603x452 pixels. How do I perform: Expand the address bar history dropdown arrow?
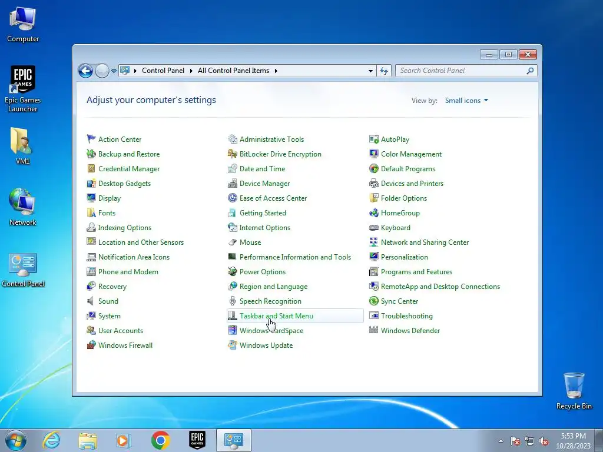[370, 71]
